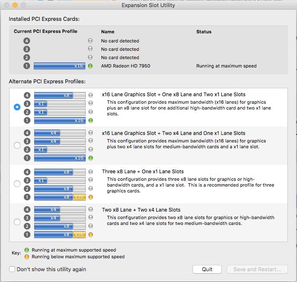The image size is (297, 282).
Task: Click the yellow x16 segment in Two x8 Lane profile
Action: tap(79, 235)
